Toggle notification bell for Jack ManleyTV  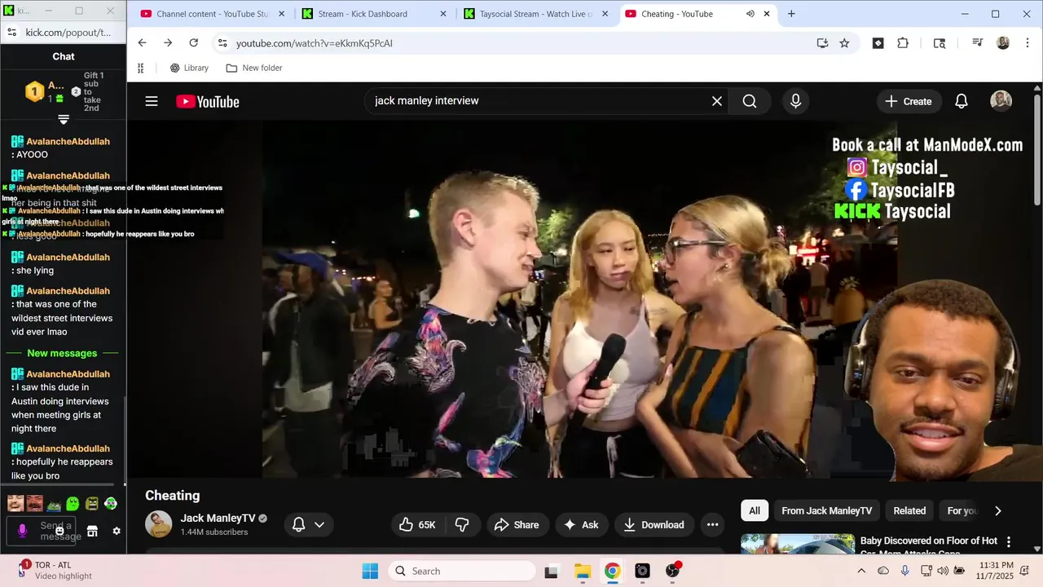[299, 525]
